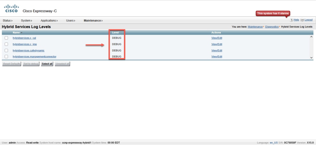Open the hybridservices.c_imp link
The height and width of the screenshot is (145, 316).
(x=25, y=44)
